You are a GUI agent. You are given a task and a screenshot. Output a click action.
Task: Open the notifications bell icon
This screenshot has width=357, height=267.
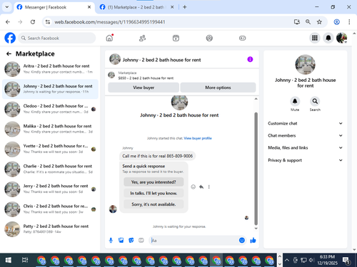(328, 38)
